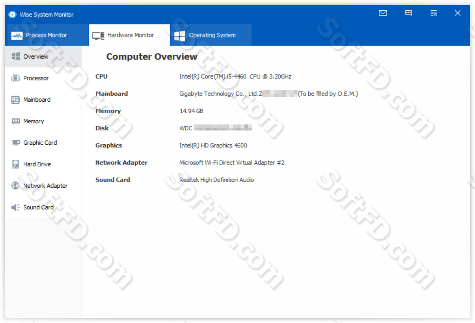Select Microsoft Wi-Fi Direct Virtual Adapter #2 text
Viewport: 475px width, 323px height.
232,162
